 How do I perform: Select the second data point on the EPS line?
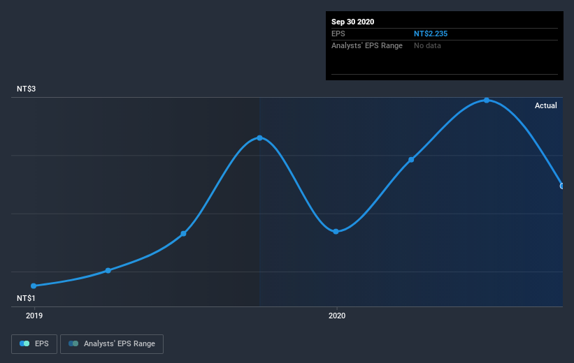(108, 271)
